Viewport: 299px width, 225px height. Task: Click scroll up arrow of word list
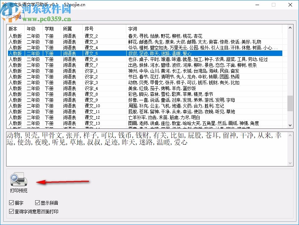(x=290, y=28)
